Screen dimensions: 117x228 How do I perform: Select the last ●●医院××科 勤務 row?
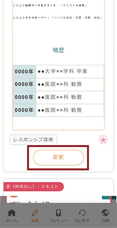[59, 110]
